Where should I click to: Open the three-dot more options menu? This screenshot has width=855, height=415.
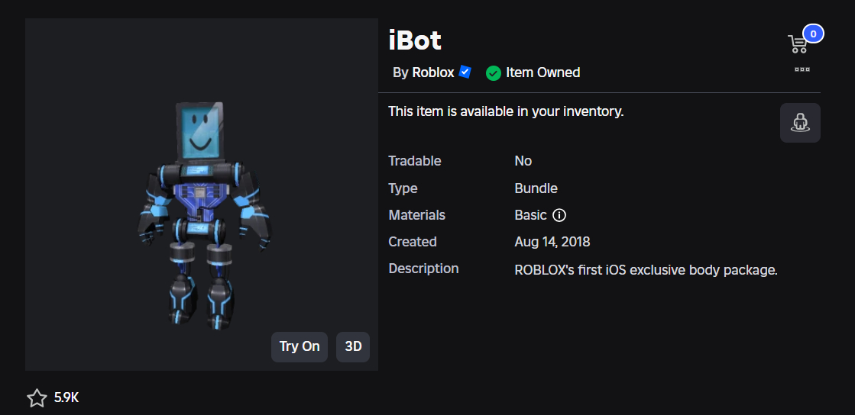click(x=802, y=69)
